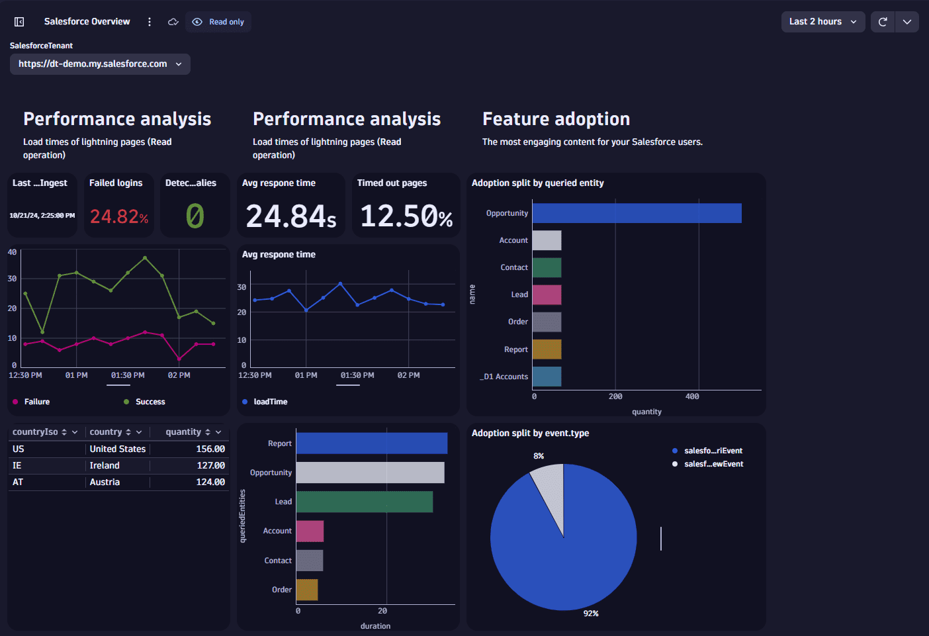Viewport: 929px width, 636px height.
Task: Click the Failed logins 24.82% value
Action: point(119,216)
